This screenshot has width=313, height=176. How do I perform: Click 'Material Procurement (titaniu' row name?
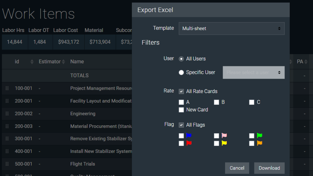point(101,126)
